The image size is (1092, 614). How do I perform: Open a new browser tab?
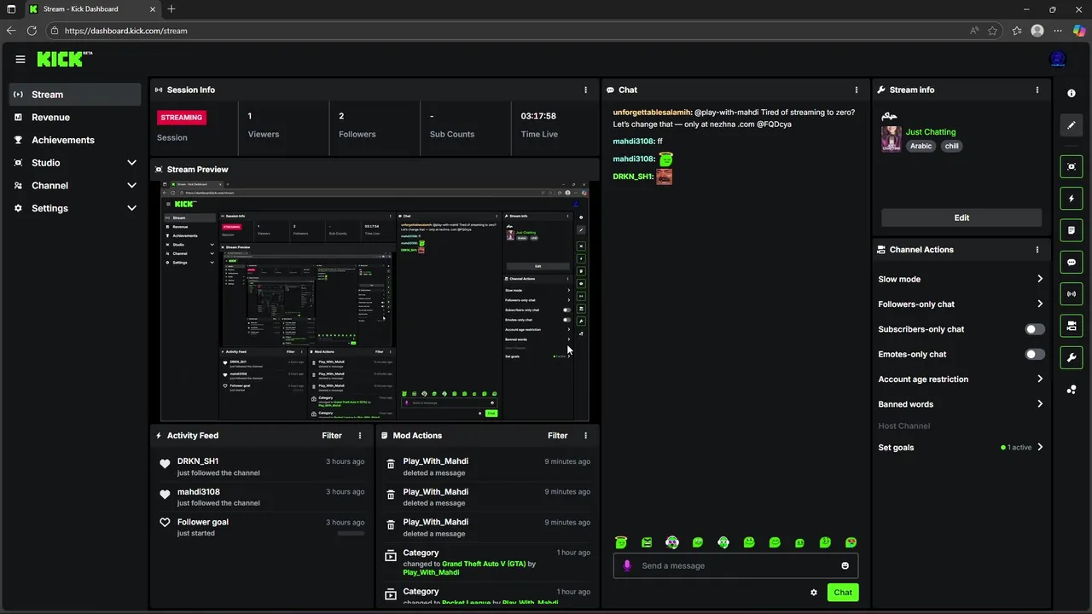pos(171,9)
